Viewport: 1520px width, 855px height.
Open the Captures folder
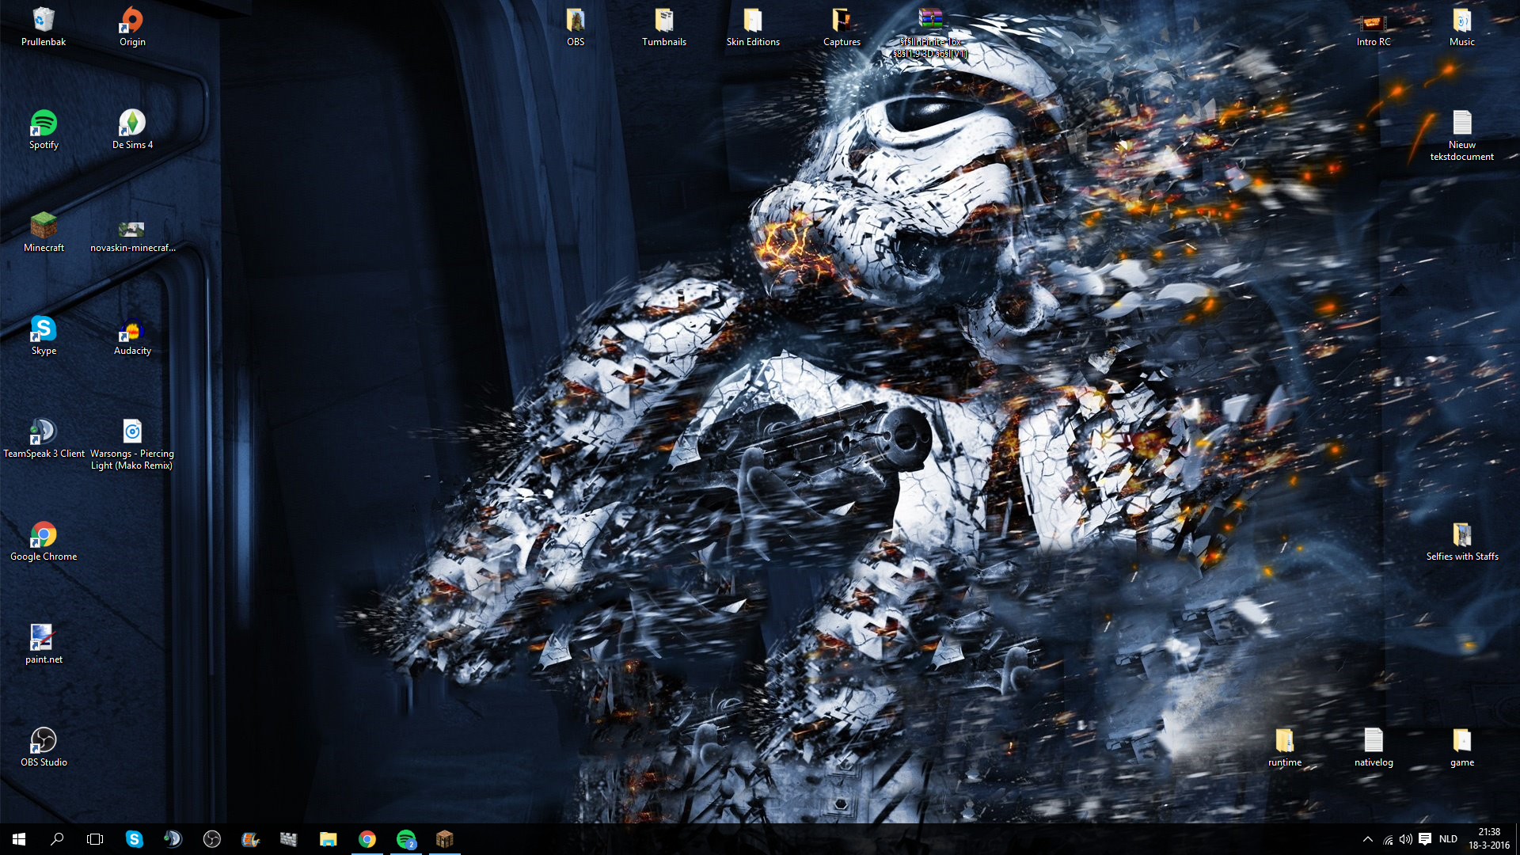coord(842,27)
